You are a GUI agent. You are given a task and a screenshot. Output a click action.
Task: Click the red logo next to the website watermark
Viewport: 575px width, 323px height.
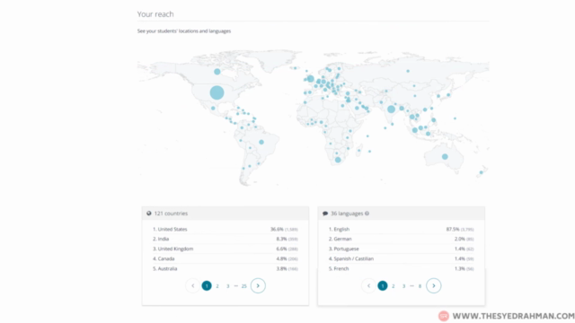coord(444,316)
